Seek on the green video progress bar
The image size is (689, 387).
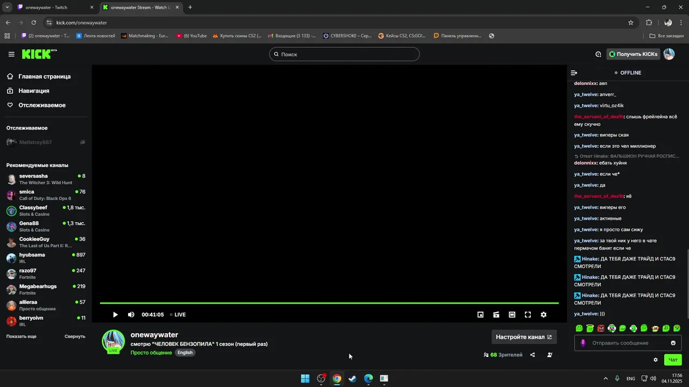[x=329, y=303]
